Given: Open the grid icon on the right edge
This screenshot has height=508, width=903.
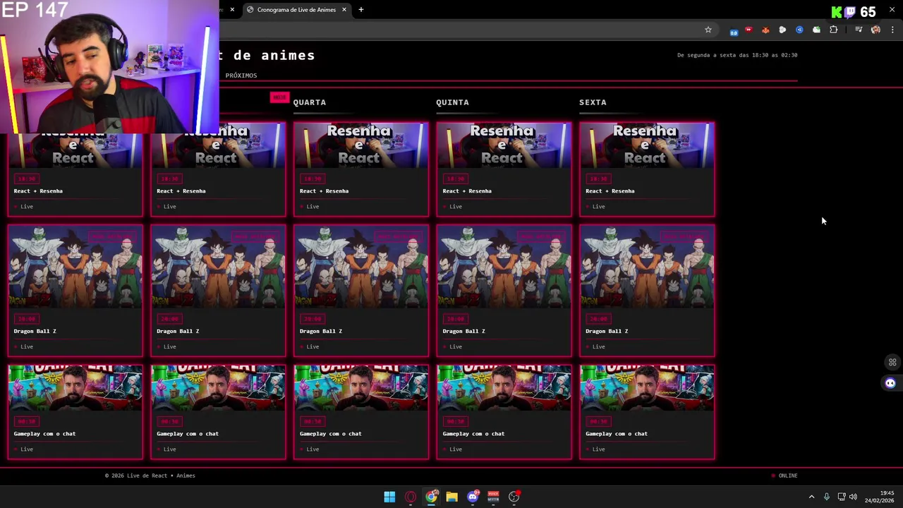Looking at the screenshot, I should coord(892,363).
